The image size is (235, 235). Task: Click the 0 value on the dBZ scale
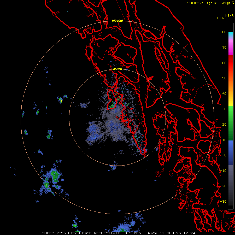pyautogui.click(x=225, y=155)
